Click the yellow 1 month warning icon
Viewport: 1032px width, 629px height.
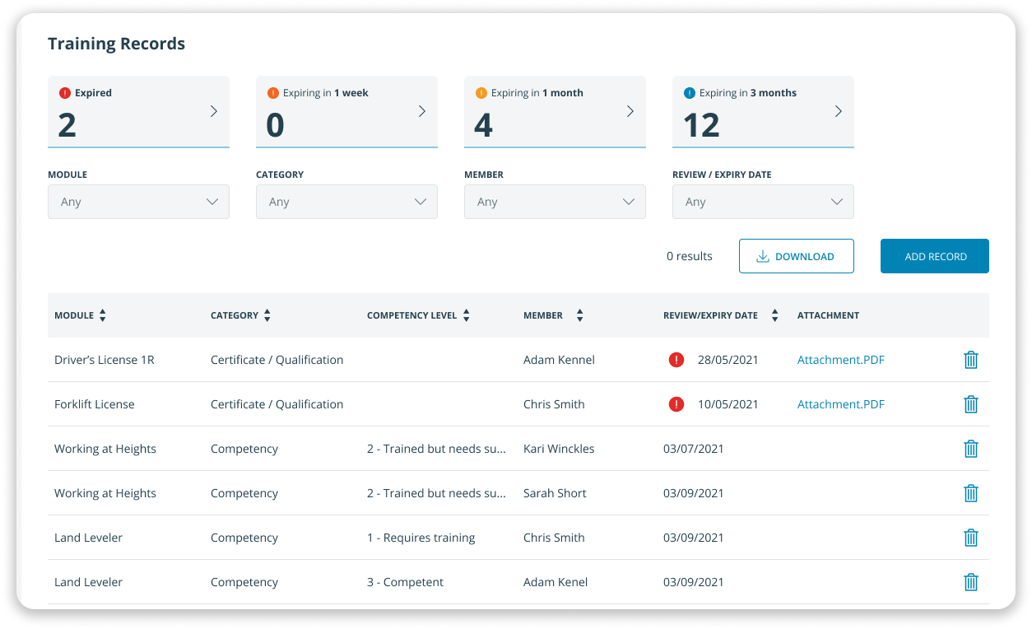pyautogui.click(x=481, y=93)
